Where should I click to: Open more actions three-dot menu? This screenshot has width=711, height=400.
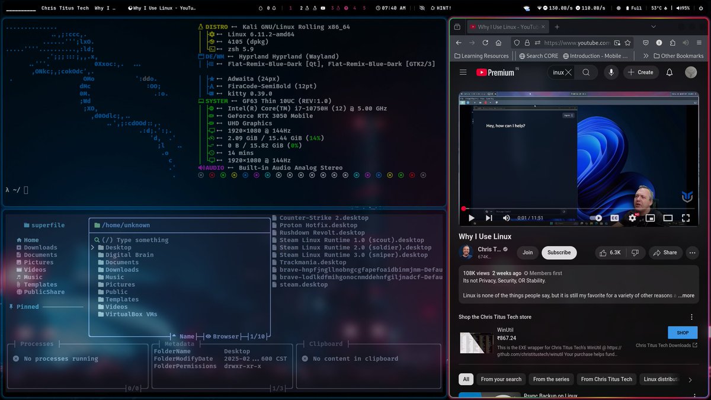pyautogui.click(x=692, y=252)
